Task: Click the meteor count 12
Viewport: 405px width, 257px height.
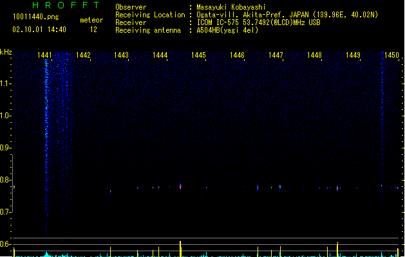Action: [93, 30]
